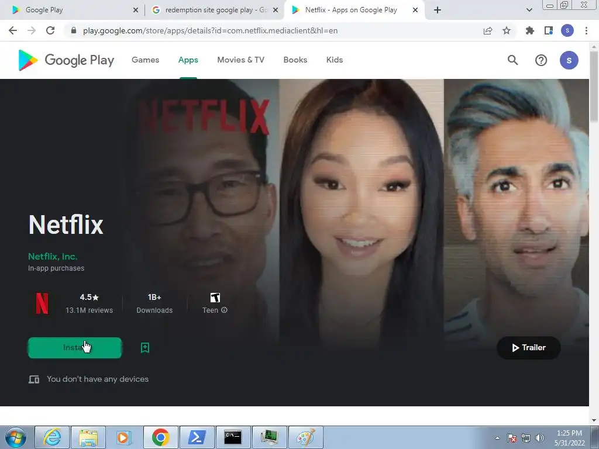Image resolution: width=599 pixels, height=449 pixels.
Task: Open Action Center flag tray icon
Action: (512, 438)
